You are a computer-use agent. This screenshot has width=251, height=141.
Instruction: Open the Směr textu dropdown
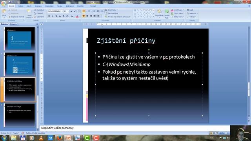click(111, 10)
